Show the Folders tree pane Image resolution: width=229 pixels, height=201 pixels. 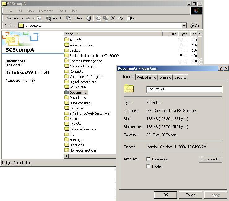[x=74, y=18]
